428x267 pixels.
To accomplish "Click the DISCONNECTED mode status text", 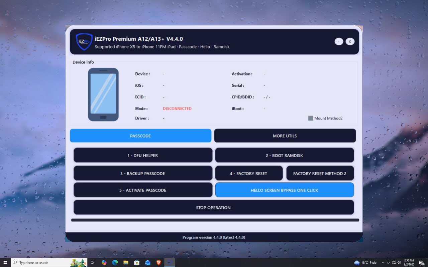I will 177,108.
